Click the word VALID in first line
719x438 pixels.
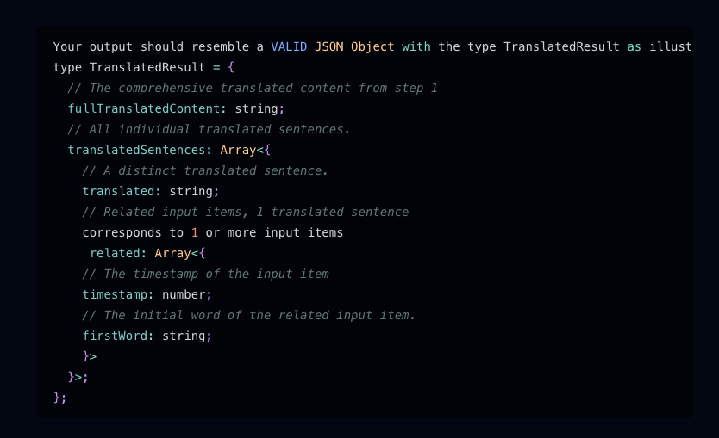289,46
